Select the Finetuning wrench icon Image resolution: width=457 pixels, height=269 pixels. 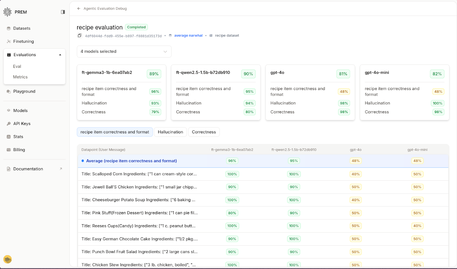pos(8,41)
